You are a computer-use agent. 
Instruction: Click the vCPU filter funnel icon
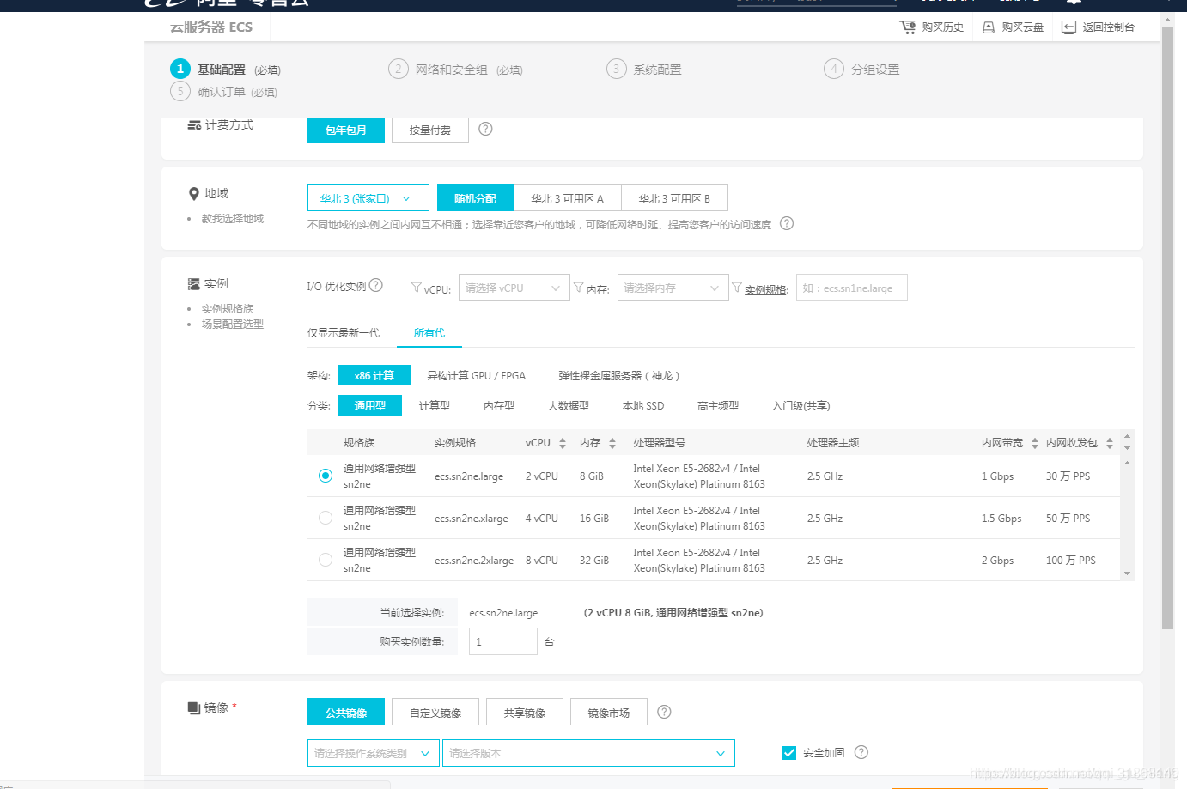click(416, 288)
